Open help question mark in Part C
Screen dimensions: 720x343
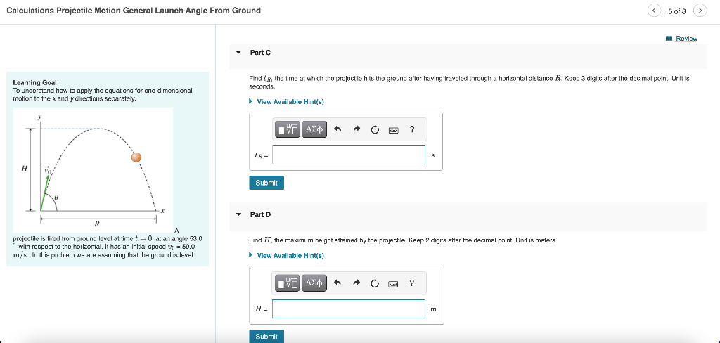(412, 129)
